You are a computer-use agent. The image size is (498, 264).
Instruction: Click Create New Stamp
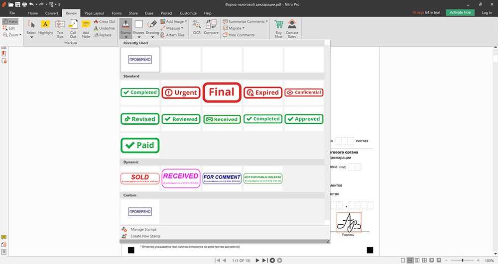145,236
